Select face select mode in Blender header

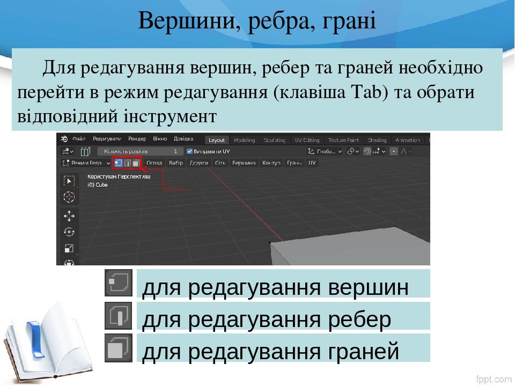coord(136,163)
